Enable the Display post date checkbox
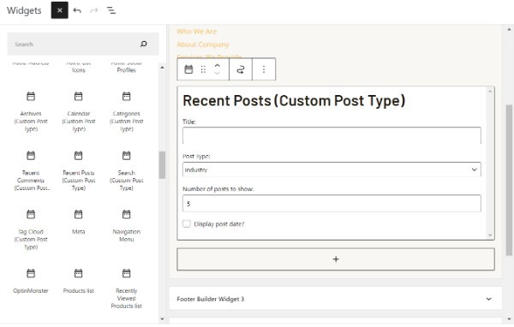This screenshot has width=514, height=327. click(187, 223)
